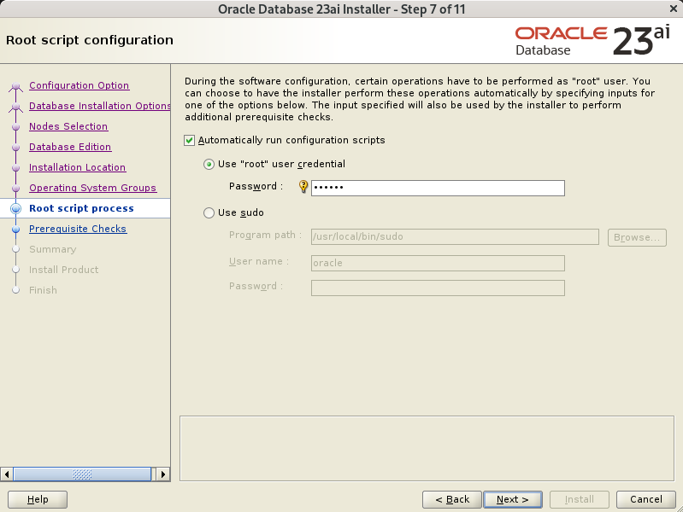Viewport: 683px width, 512px height.
Task: Click the disabled Install button
Action: pyautogui.click(x=580, y=499)
